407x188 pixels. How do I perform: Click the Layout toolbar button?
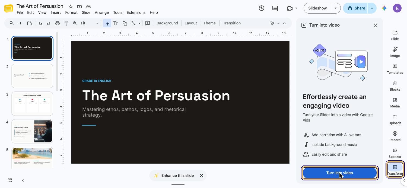(x=191, y=23)
